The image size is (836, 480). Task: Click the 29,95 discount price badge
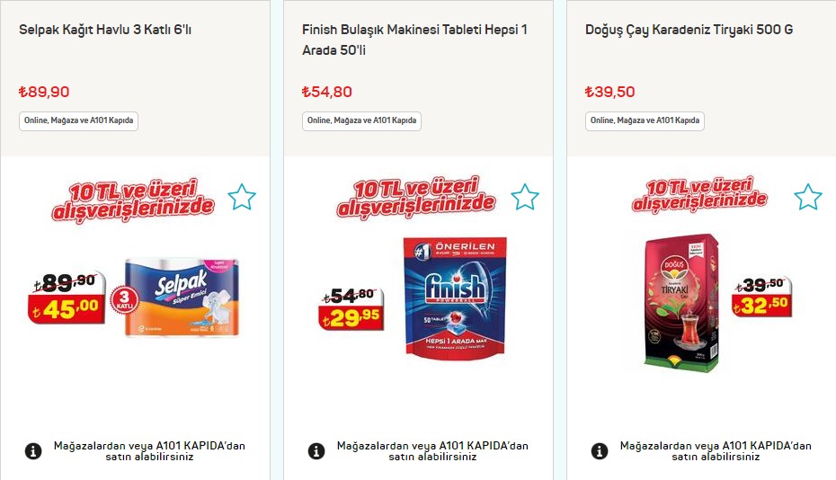click(351, 318)
